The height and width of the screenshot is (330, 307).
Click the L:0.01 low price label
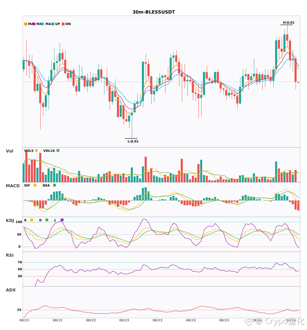tap(133, 141)
